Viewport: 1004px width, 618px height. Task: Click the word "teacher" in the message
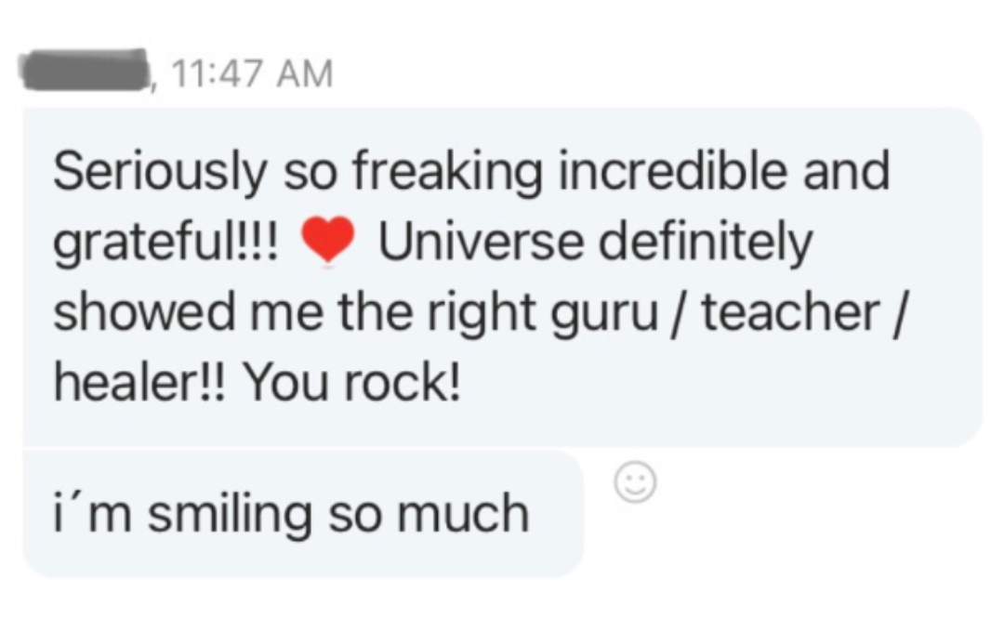[x=791, y=312]
